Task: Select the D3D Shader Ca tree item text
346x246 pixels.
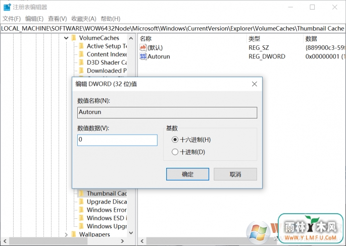Action: pos(107,63)
